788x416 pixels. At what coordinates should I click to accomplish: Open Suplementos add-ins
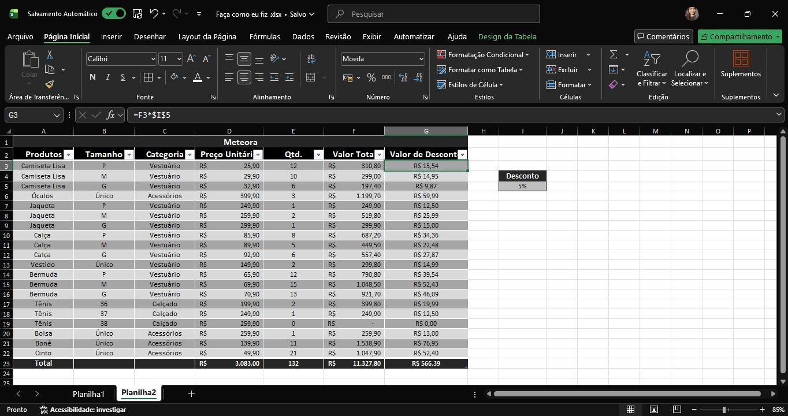click(x=741, y=64)
